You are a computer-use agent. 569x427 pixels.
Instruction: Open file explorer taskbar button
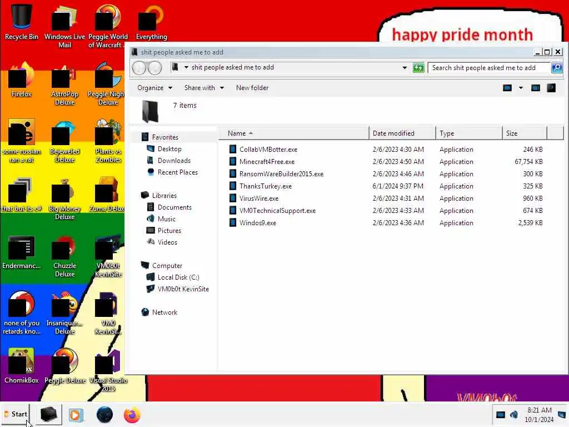[49, 415]
